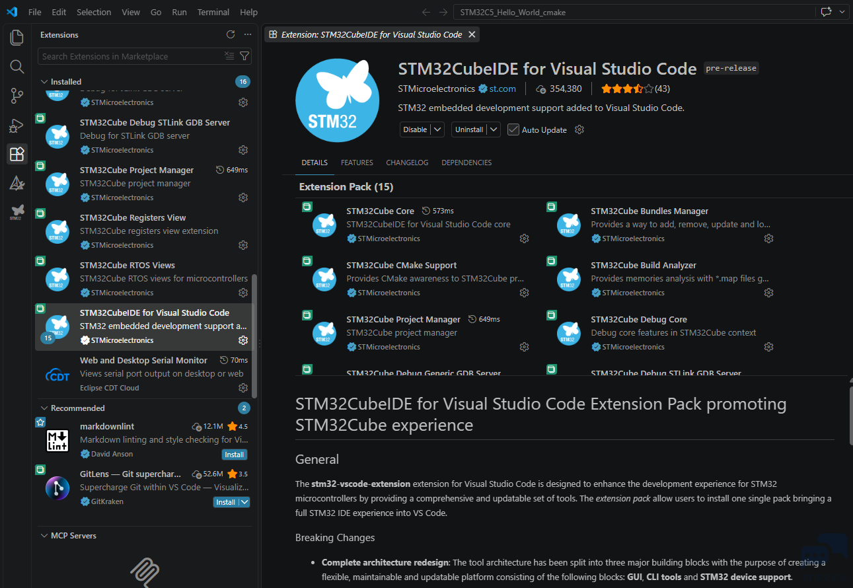
Task: Open manage gear for STM32Cube Project Manager in sidebar
Action: tap(243, 198)
